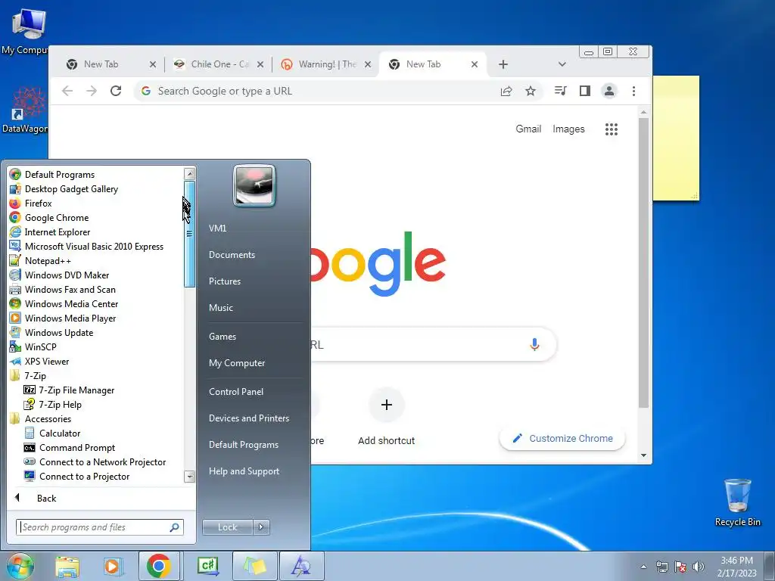Click the Start menu scrollbar up arrow
Viewport: 775px width, 581px height.
click(190, 173)
